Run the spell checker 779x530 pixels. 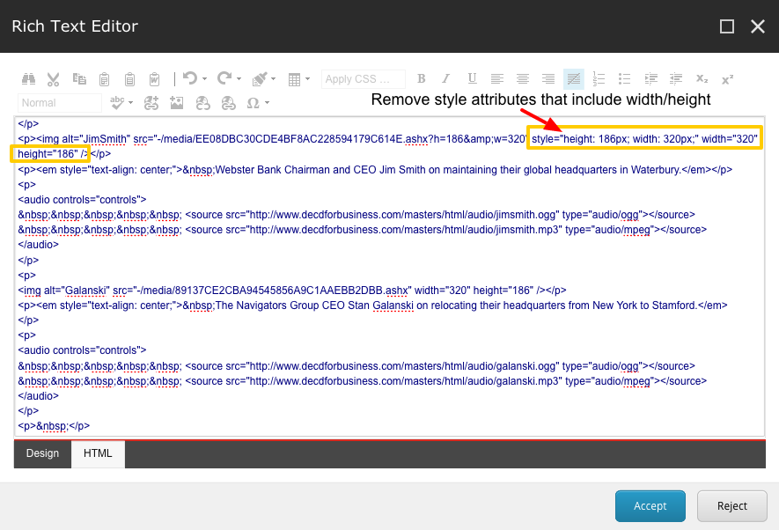120,102
